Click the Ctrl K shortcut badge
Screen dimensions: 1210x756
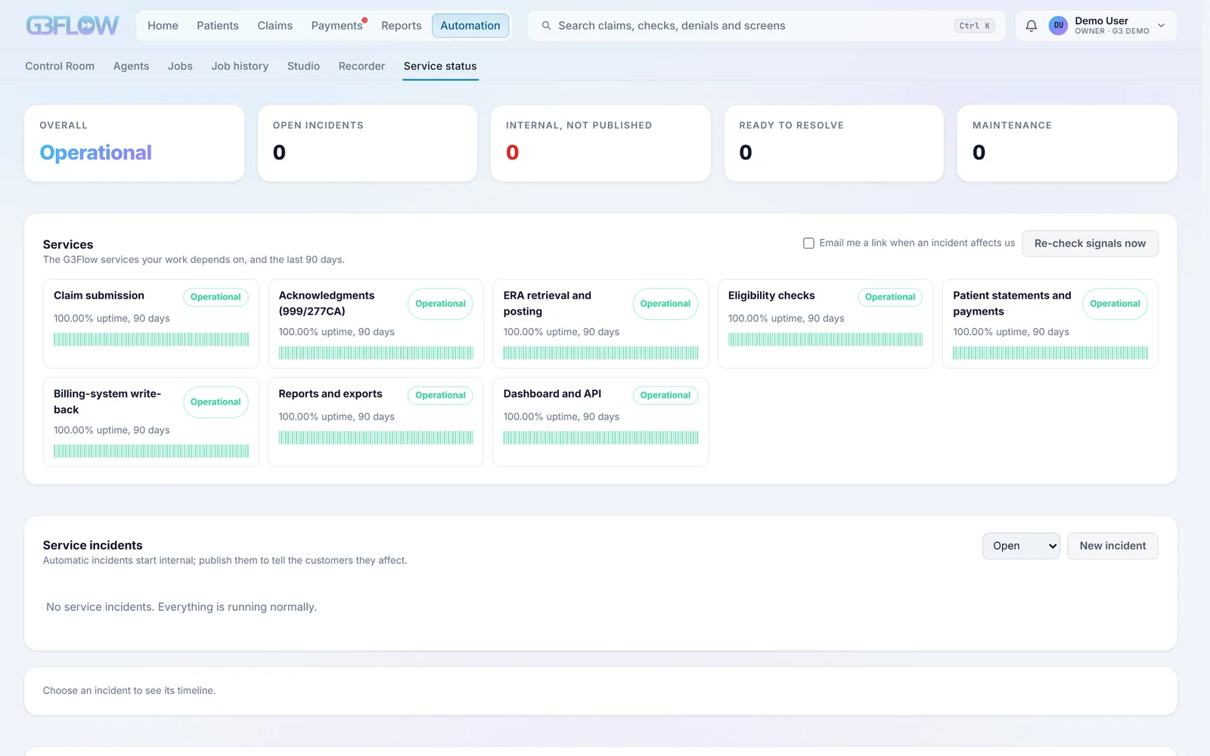[974, 26]
